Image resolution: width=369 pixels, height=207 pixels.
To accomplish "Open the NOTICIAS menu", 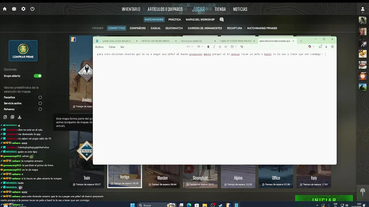I will 240,9.
